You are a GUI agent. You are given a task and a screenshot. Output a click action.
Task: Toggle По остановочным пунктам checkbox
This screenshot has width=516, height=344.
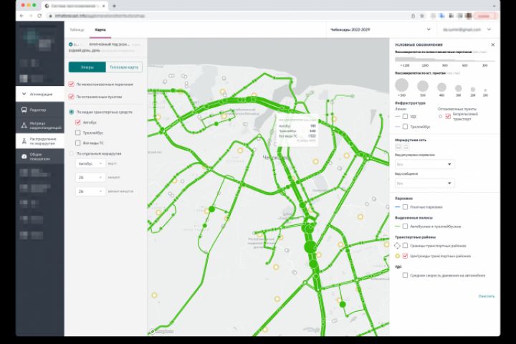[71, 97]
